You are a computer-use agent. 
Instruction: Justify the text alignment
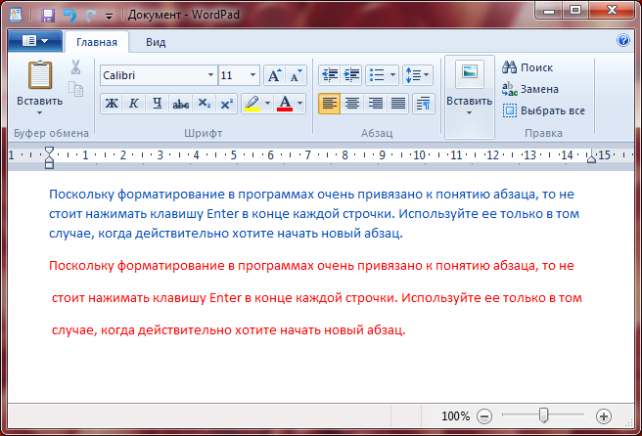398,104
